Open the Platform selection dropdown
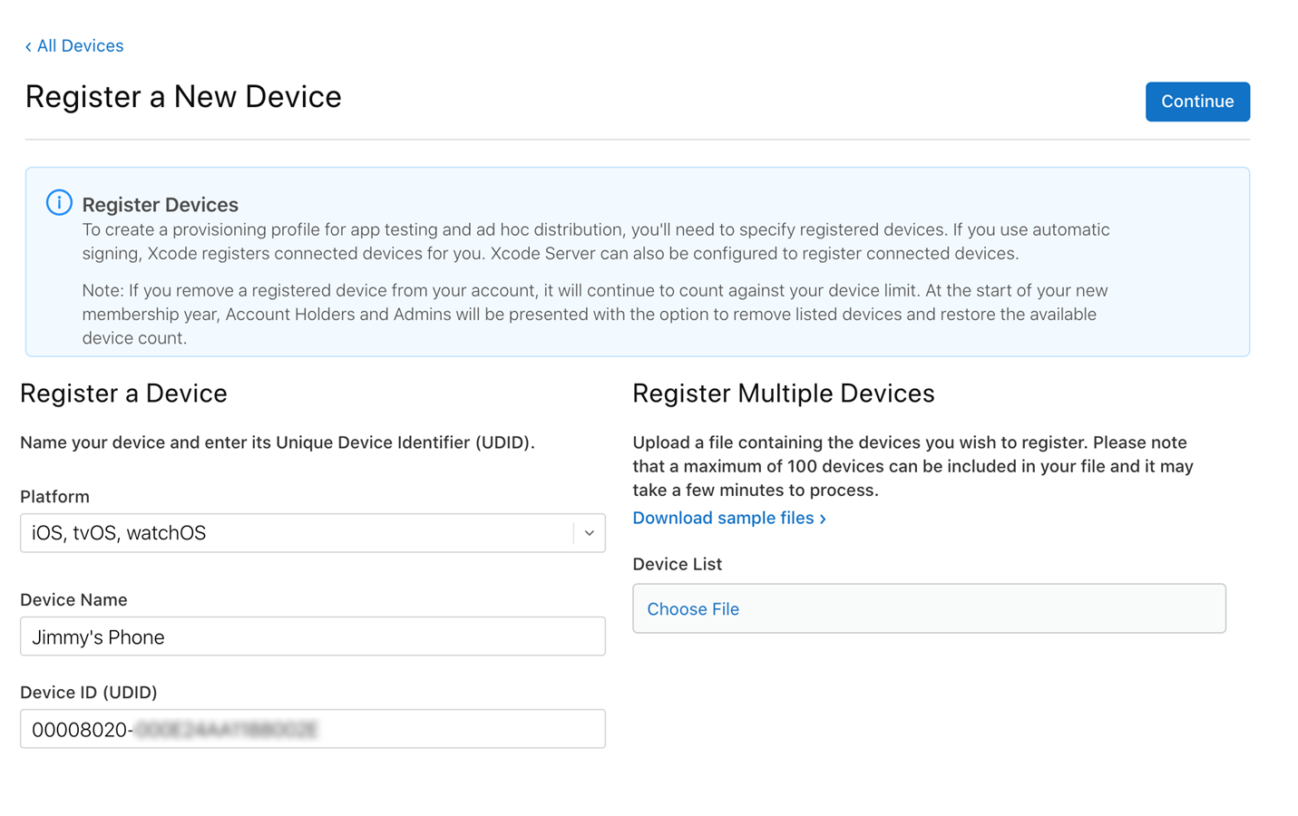 point(313,533)
